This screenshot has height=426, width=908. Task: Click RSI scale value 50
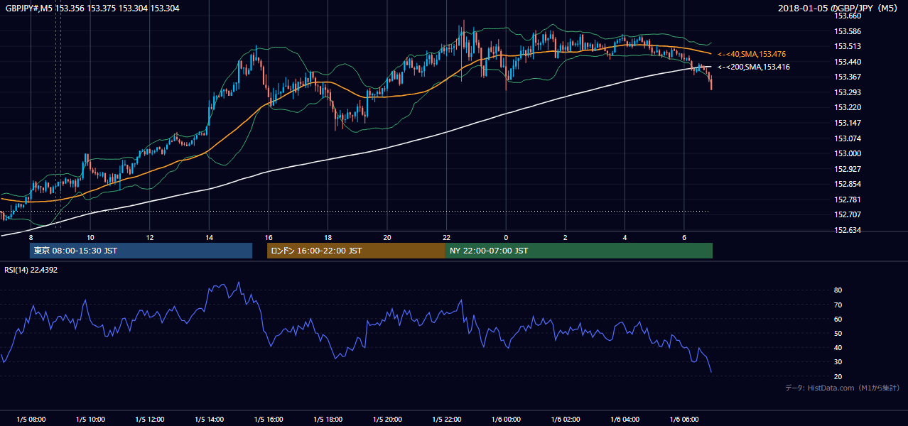pyautogui.click(x=838, y=333)
